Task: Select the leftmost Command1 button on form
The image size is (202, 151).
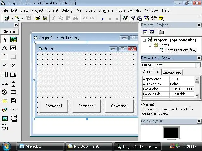Action: [x=54, y=106]
